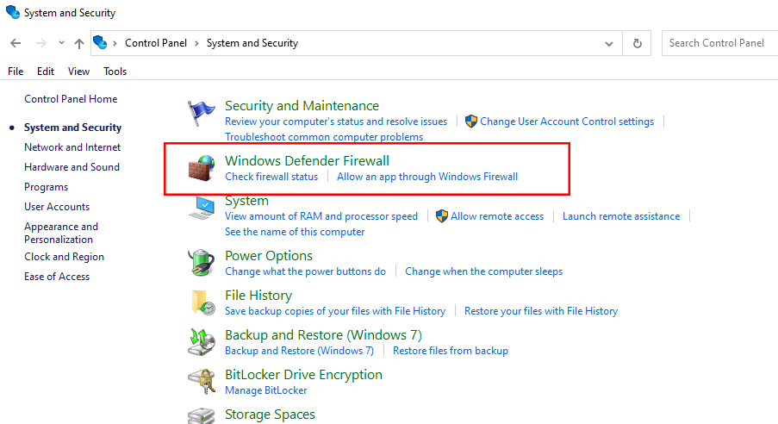Open the recent locations dropdown arrow
The height and width of the screenshot is (424, 778).
pyautogui.click(x=61, y=43)
